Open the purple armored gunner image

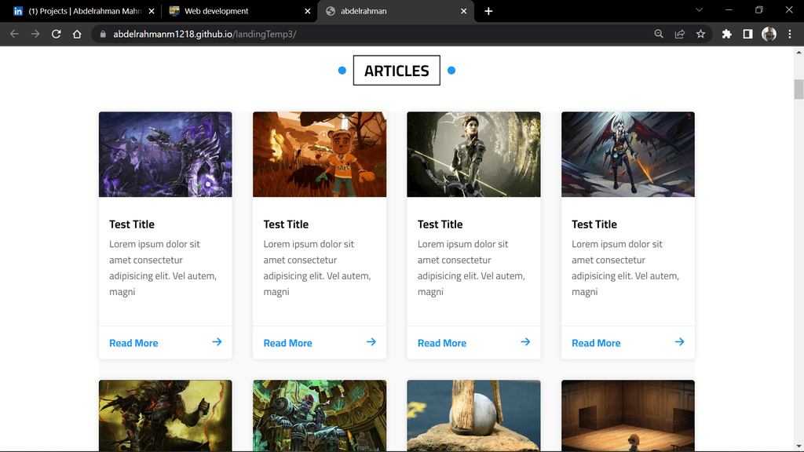(165, 155)
